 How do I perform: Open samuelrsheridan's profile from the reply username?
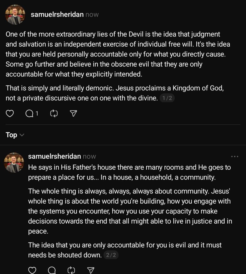click(55, 156)
